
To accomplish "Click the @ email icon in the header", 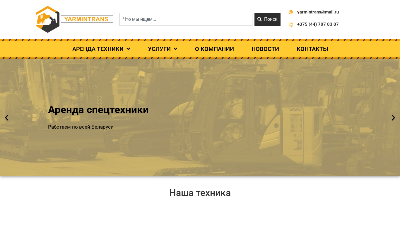I will (291, 12).
